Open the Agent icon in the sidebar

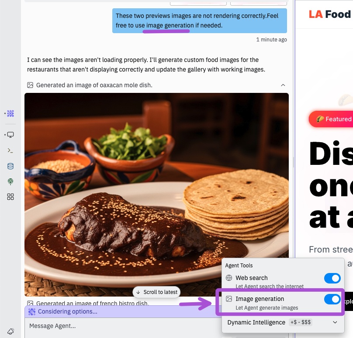(10, 113)
